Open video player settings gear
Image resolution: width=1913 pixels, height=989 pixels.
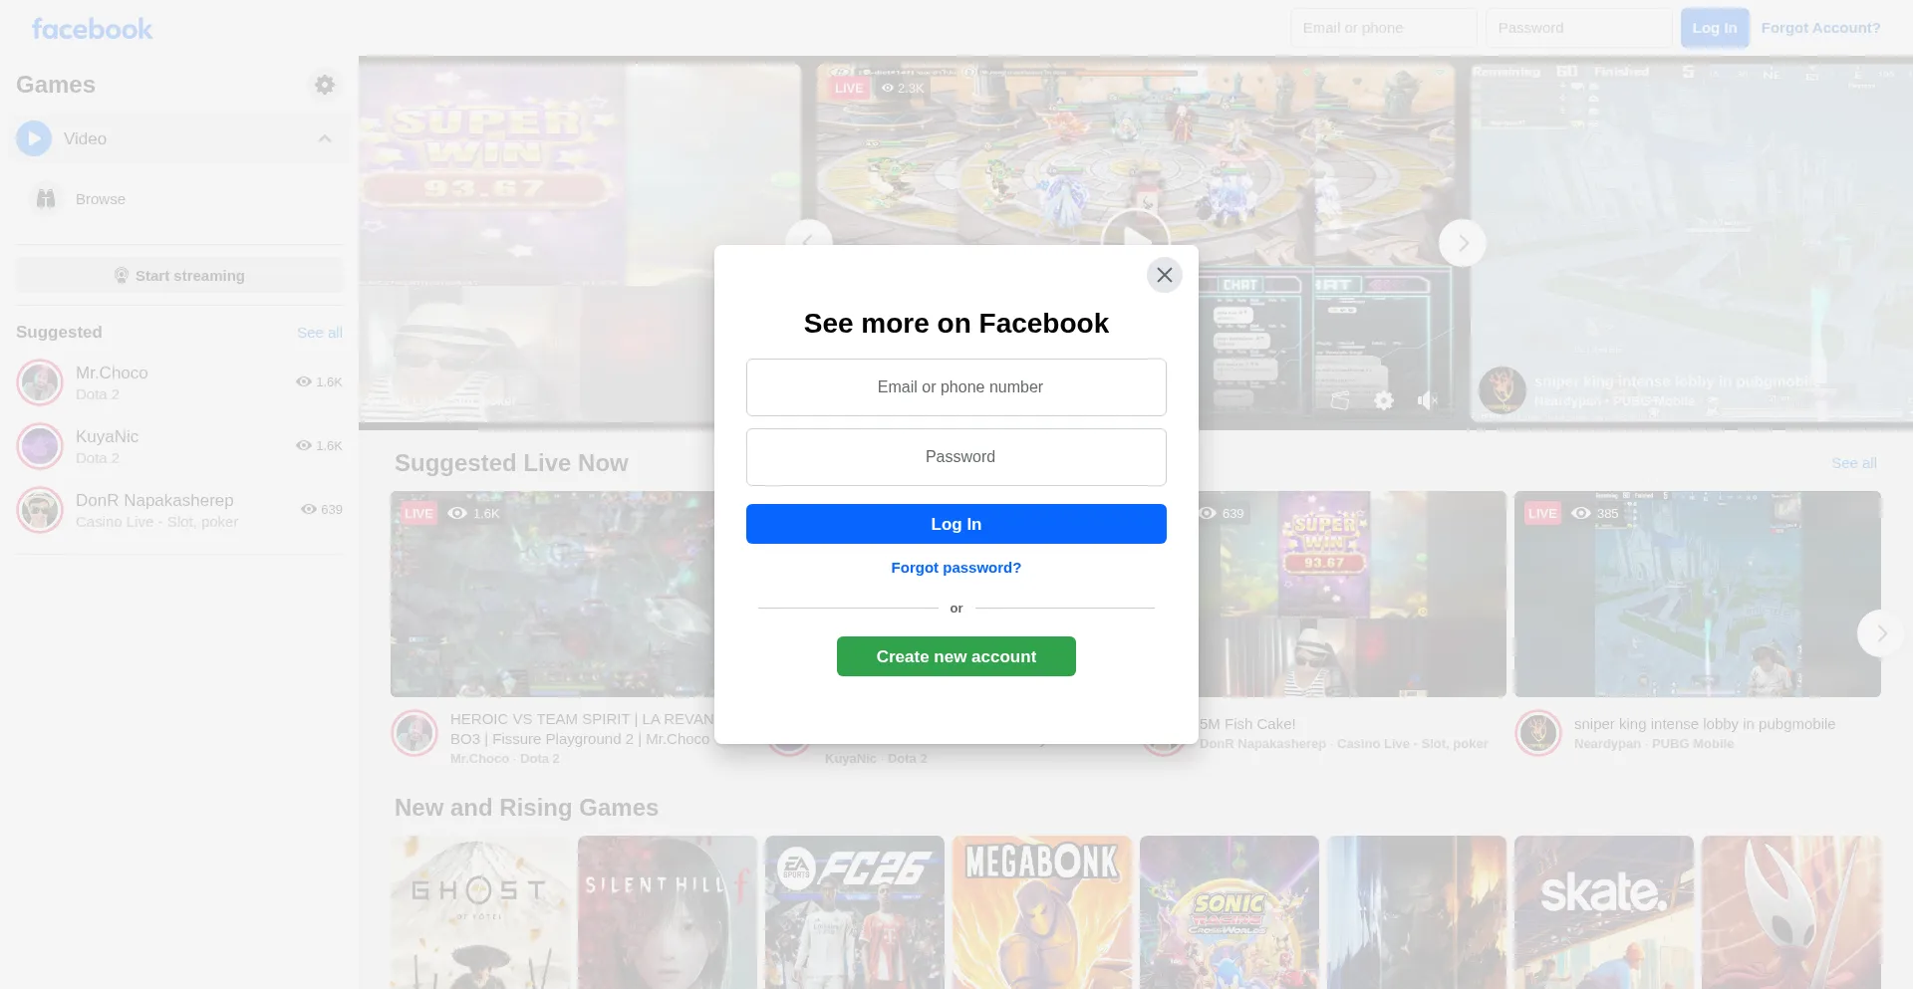1384,400
